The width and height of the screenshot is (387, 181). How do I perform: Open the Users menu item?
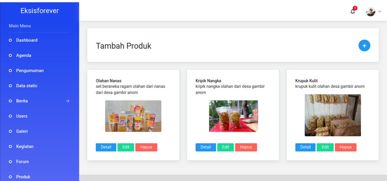pyautogui.click(x=22, y=116)
